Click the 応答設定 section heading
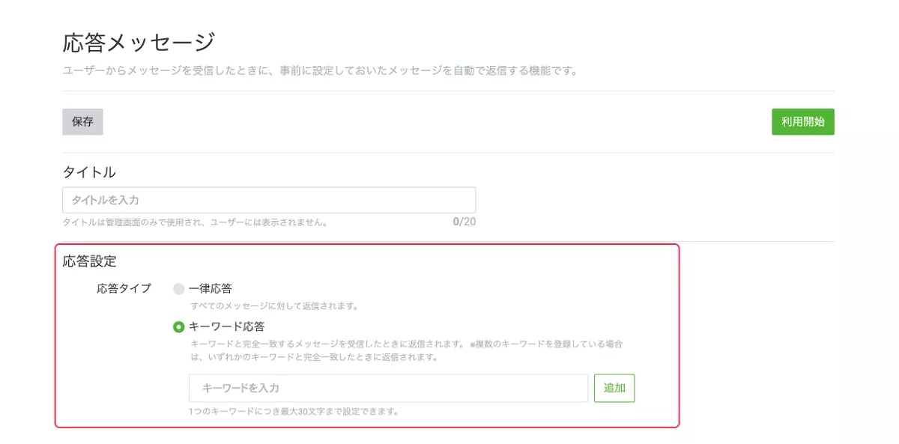 89,261
